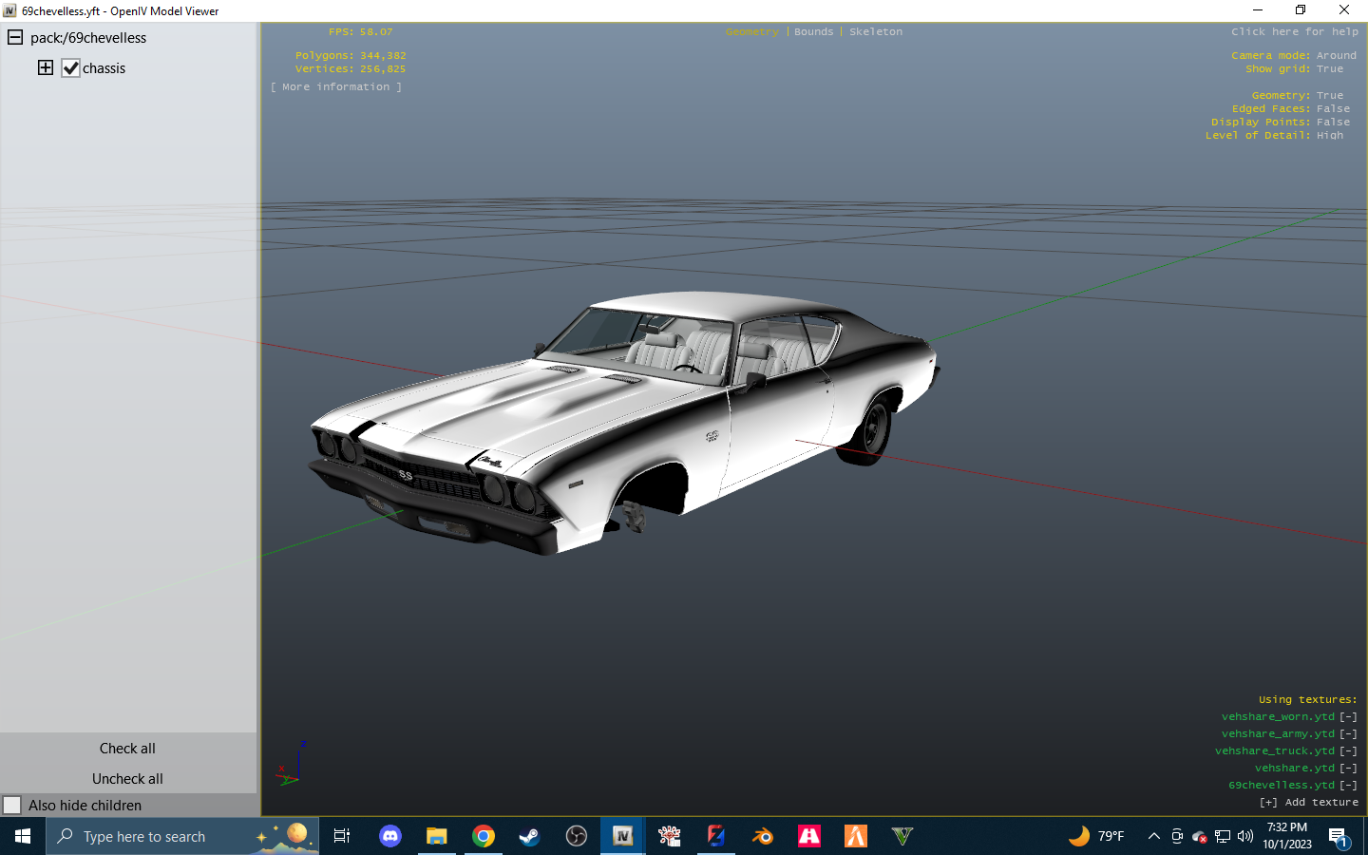This screenshot has height=855, width=1368.
Task: Click the volume speaker tray icon
Action: [1244, 836]
